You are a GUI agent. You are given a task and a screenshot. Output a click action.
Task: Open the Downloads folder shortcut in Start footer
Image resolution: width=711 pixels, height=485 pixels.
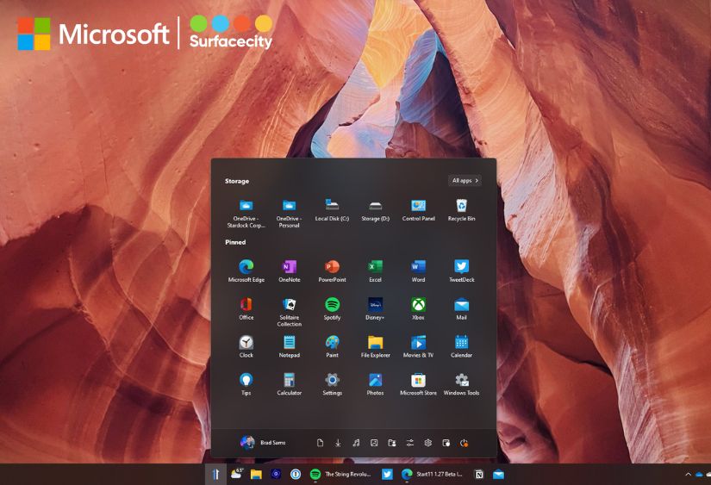[338, 443]
